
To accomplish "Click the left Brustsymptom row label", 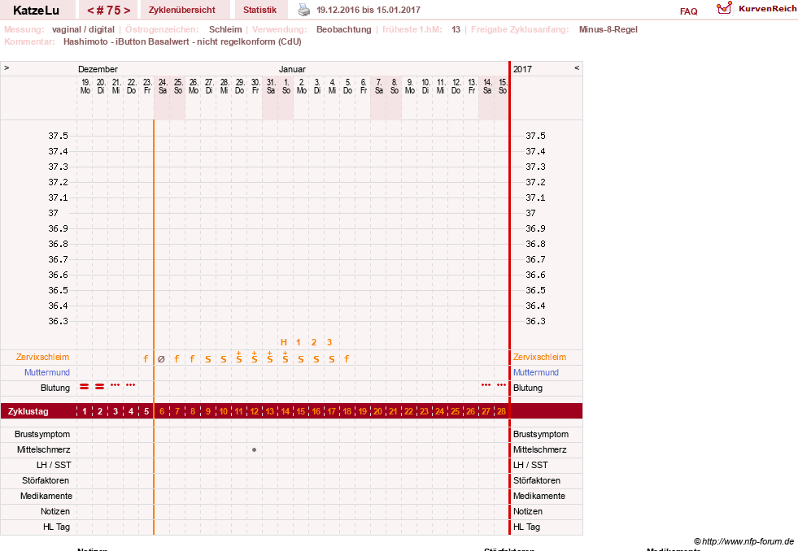I will point(42,434).
